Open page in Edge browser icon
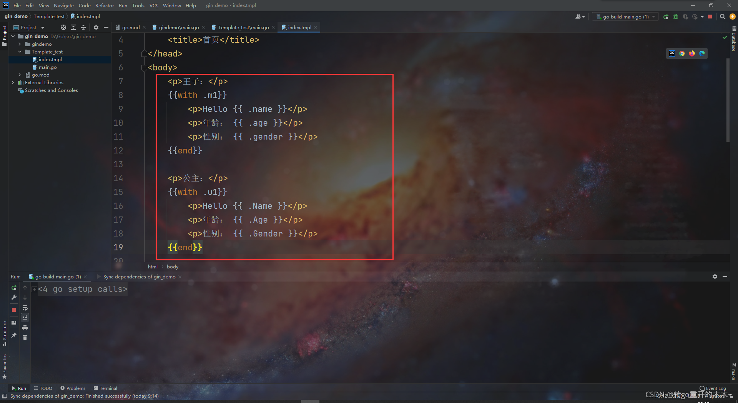738x403 pixels. [702, 53]
